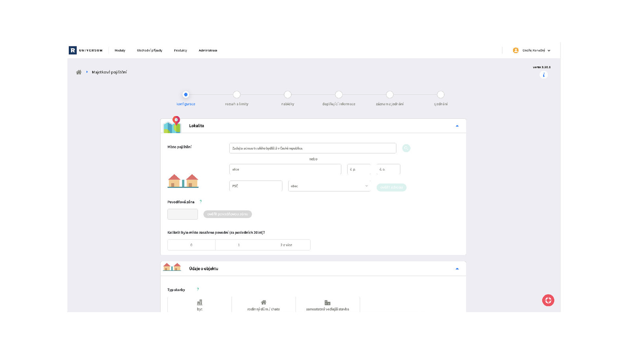Click the address search magnifier icon

(x=406, y=148)
